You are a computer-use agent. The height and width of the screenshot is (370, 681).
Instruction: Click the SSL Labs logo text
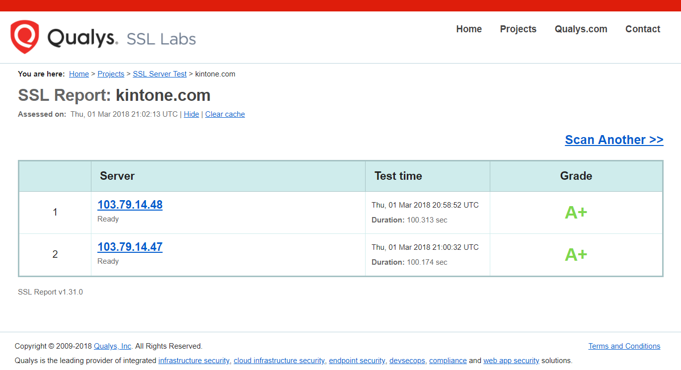click(x=161, y=39)
